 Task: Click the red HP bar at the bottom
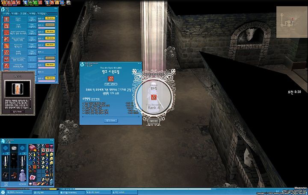[x=18, y=189]
